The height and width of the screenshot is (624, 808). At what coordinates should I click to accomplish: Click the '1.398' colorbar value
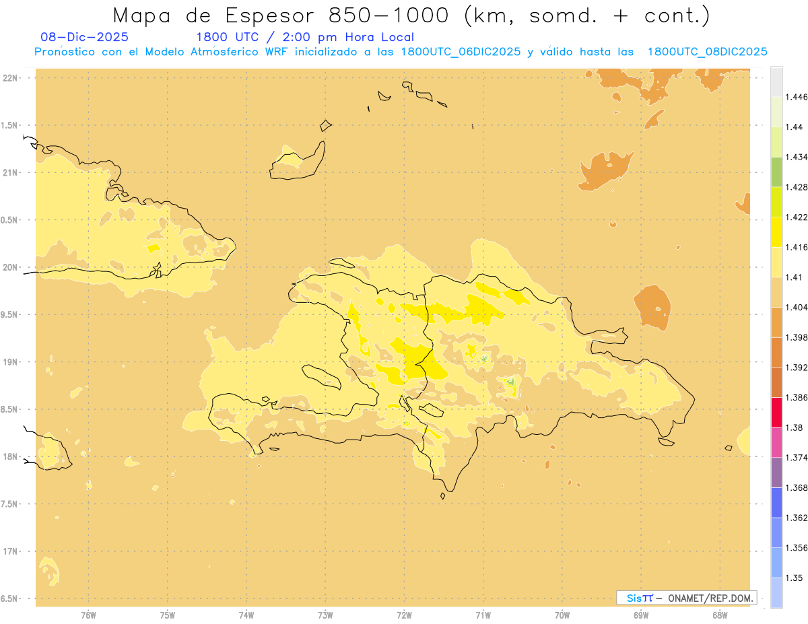[x=798, y=337]
